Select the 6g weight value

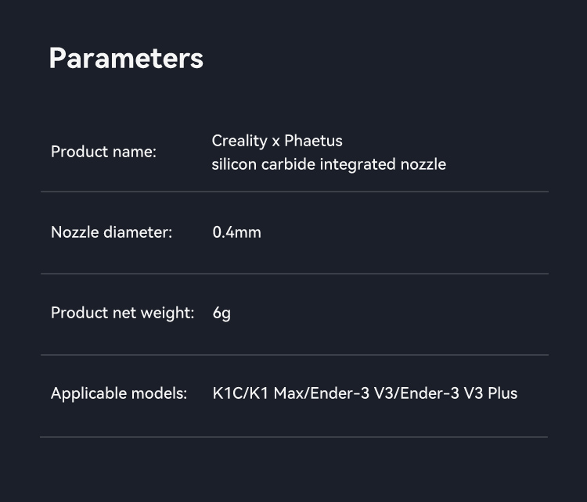(x=221, y=314)
